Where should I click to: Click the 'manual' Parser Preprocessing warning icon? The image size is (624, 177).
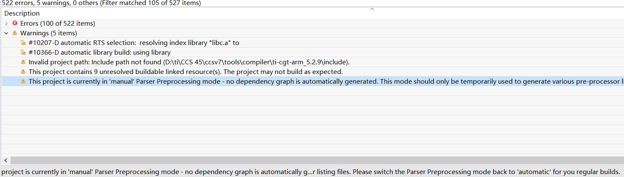point(23,81)
